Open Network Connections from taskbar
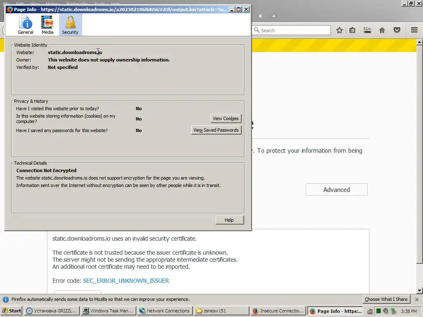423x317 pixels. (164, 311)
